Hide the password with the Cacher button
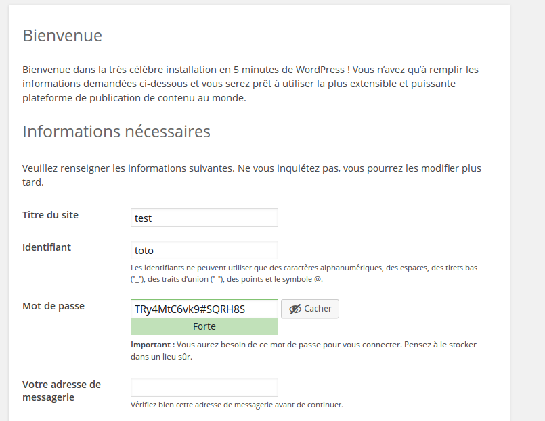The image size is (545, 421). 310,309
